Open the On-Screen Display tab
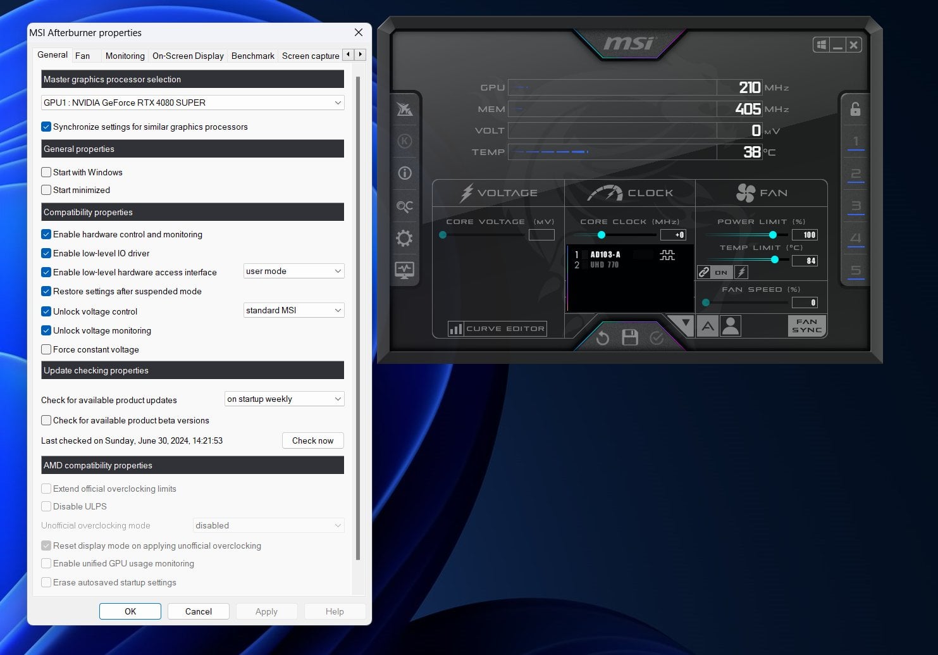938x655 pixels. [x=188, y=56]
